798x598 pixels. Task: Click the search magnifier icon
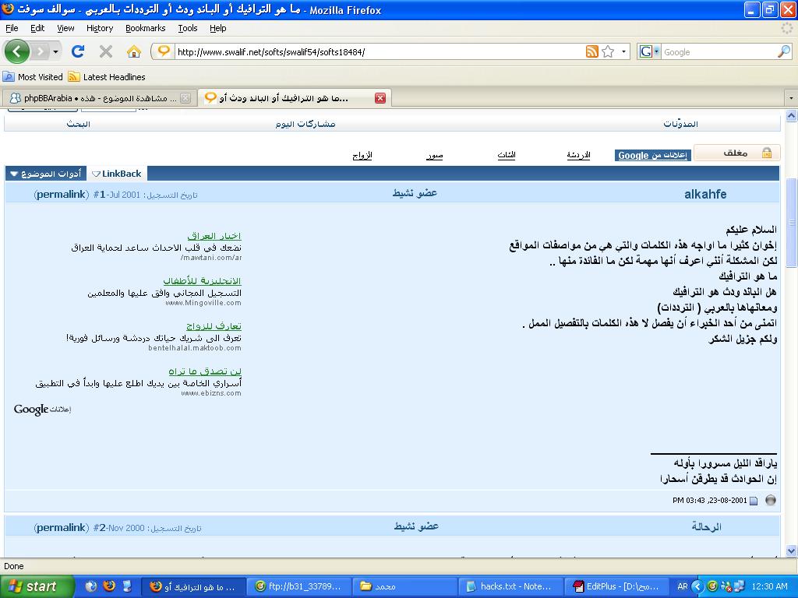click(783, 52)
